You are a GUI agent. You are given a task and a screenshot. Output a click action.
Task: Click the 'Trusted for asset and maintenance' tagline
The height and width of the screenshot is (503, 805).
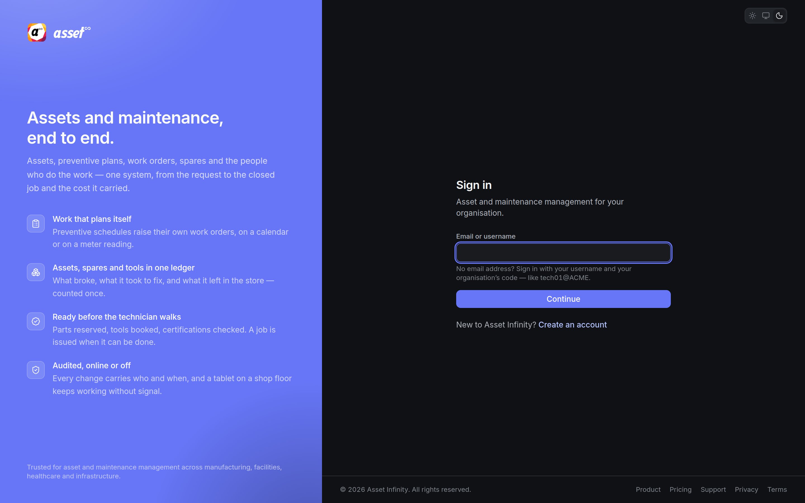pos(154,472)
